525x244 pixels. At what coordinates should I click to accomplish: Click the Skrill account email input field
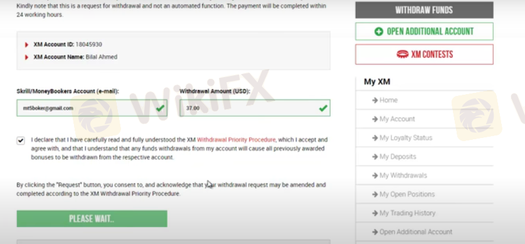[x=92, y=108]
